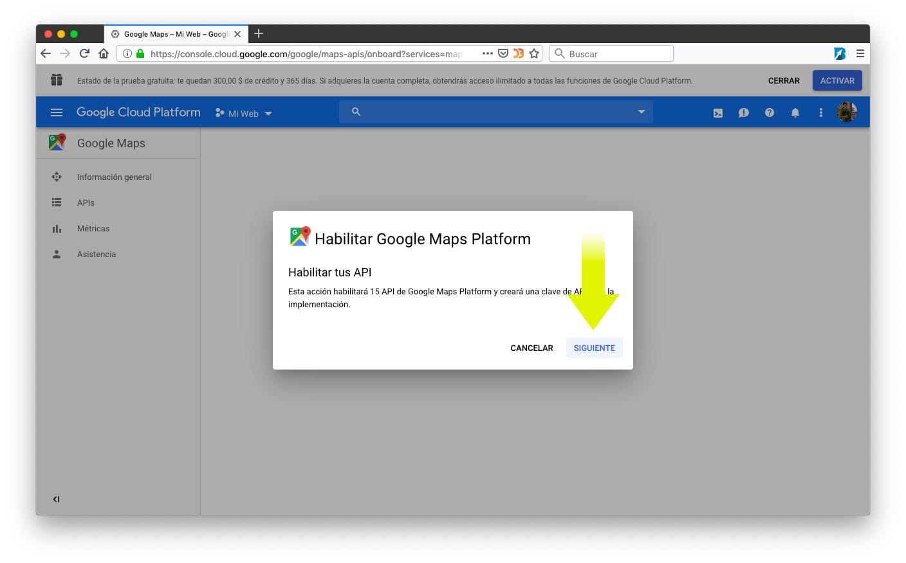Open the Firefox hamburger menu

point(860,53)
